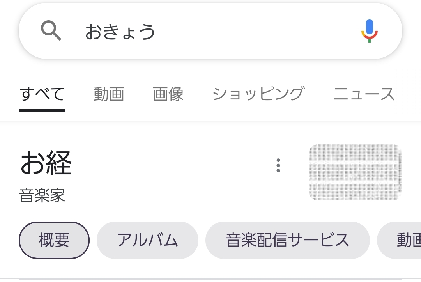
Task: Start voice search with the microphone icon
Action: coord(369,31)
